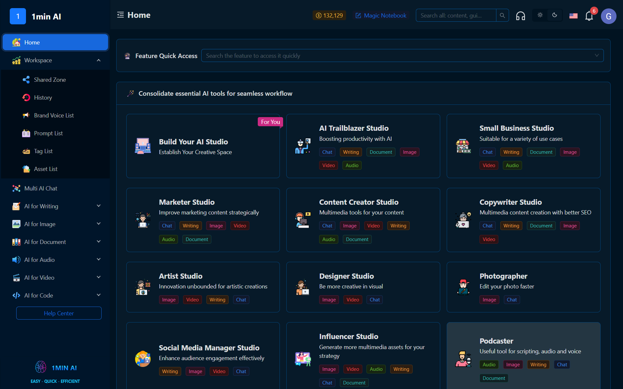Click the Artist Studio icon
Viewport: 623px width, 389px height.
[x=143, y=287]
